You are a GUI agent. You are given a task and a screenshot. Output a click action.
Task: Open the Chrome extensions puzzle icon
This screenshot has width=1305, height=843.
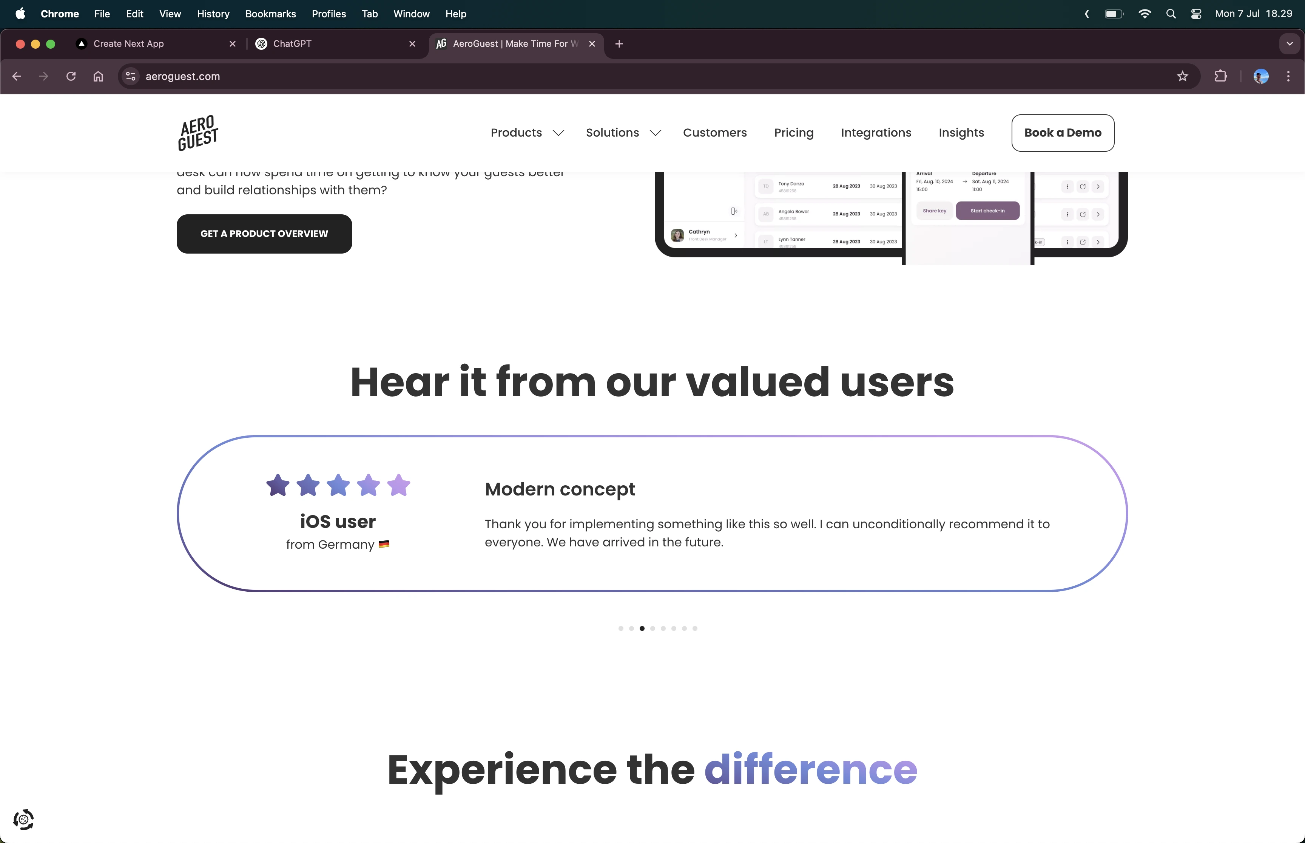click(1221, 77)
